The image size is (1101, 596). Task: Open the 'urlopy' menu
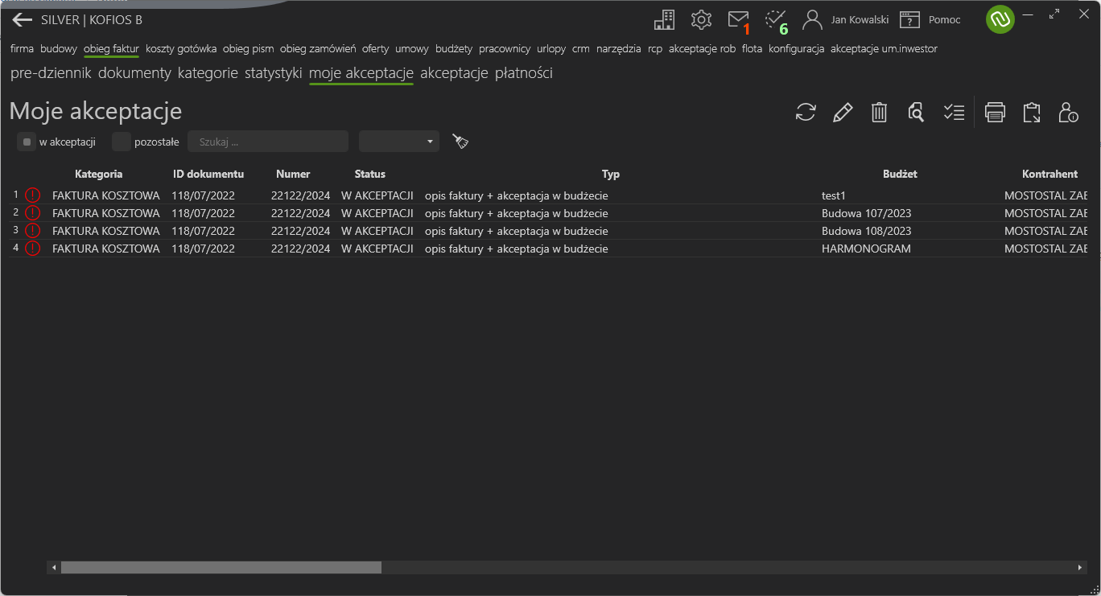tap(551, 48)
